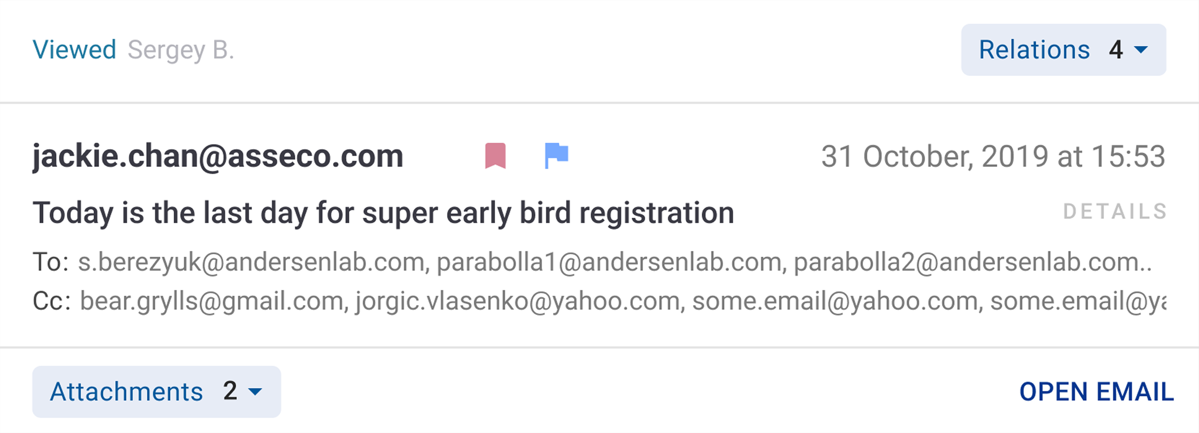Click recipient s.berezyuk@andersenlab.com
The image size is (1199, 433).
pos(251,262)
